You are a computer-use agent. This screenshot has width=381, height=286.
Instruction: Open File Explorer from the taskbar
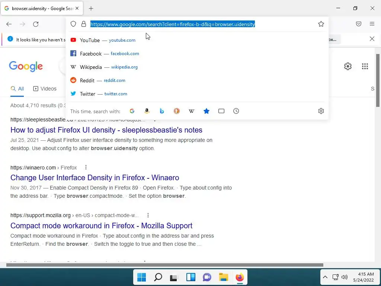[223, 277]
